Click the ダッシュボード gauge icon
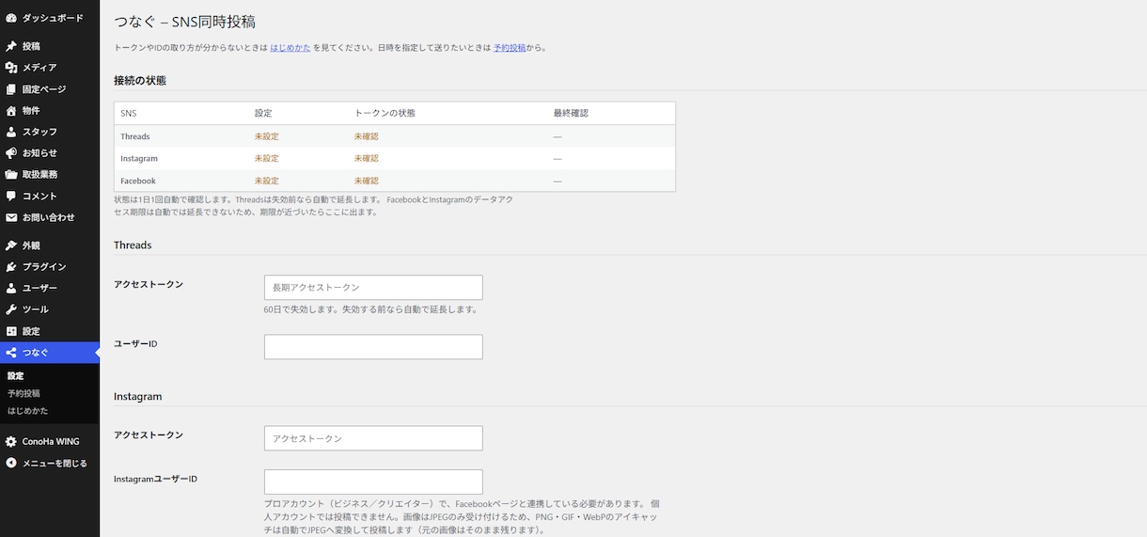 (x=11, y=18)
